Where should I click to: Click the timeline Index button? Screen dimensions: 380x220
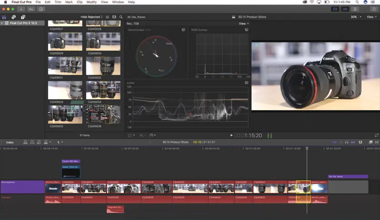coord(10,142)
